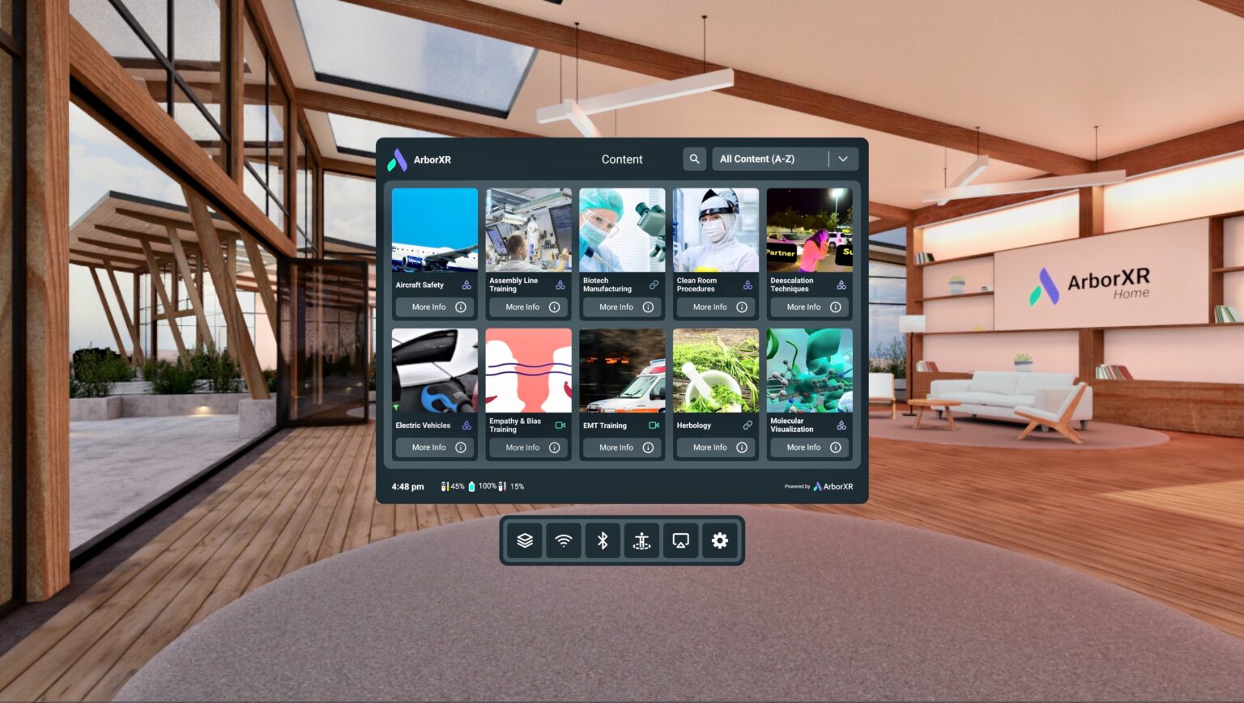Screen dimensions: 1244x703
Task: Open the content library icon on bottom toolbar
Action: [x=524, y=540]
